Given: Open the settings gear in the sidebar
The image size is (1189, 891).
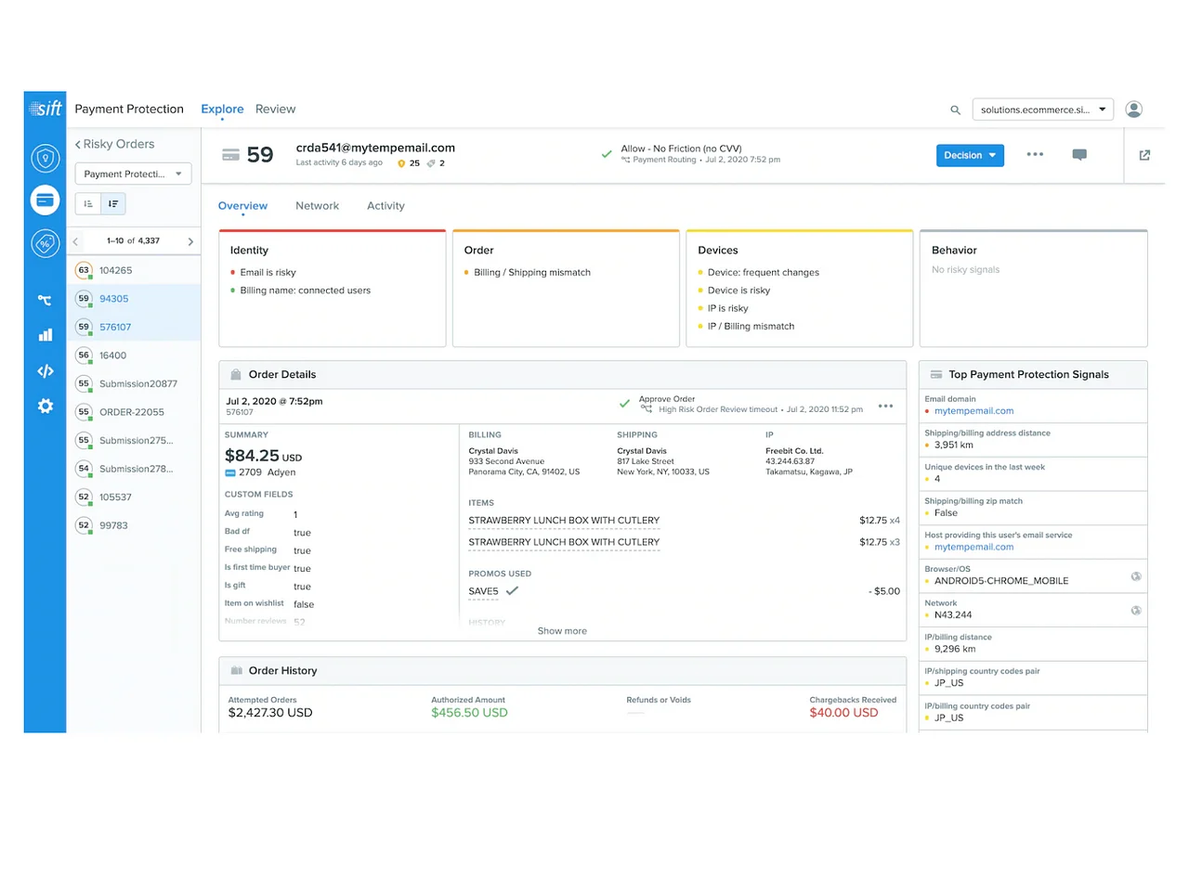Looking at the screenshot, I should pyautogui.click(x=45, y=406).
